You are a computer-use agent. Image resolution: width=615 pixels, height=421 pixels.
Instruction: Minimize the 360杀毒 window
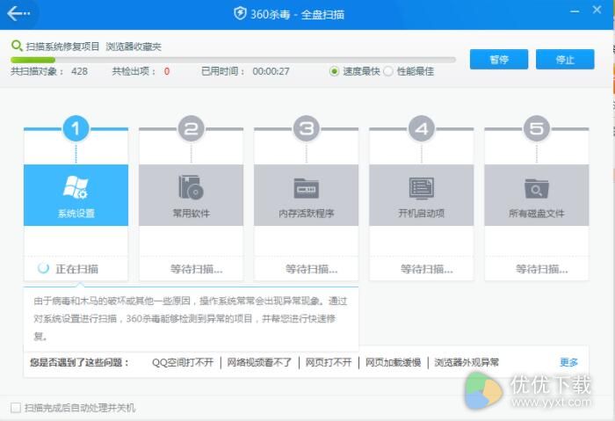coord(575,11)
